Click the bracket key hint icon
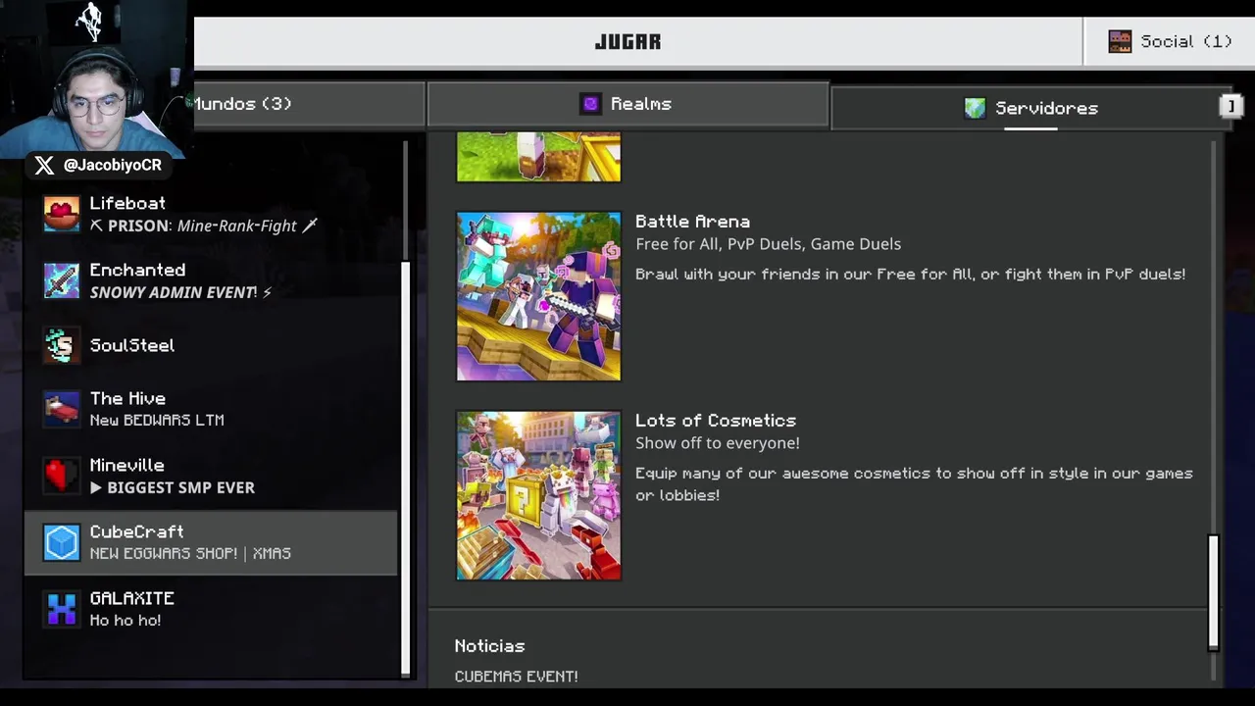 [1230, 105]
